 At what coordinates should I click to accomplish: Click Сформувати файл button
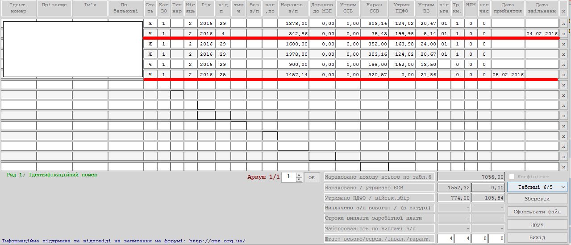click(537, 212)
